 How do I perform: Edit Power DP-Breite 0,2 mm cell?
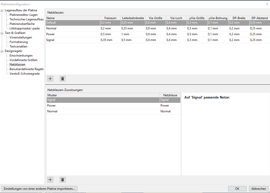pos(239,34)
